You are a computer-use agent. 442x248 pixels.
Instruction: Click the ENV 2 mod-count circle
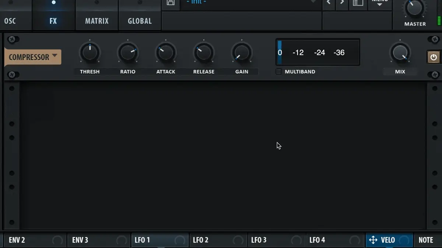coord(57,241)
